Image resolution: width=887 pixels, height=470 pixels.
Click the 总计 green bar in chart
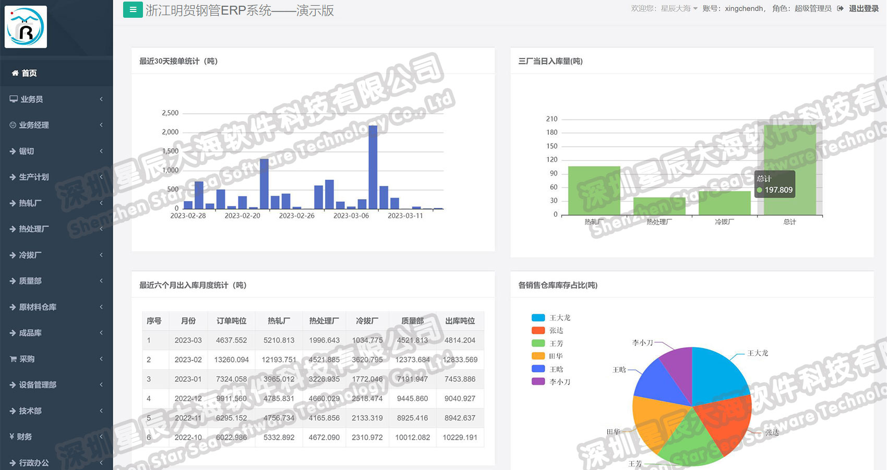point(789,170)
